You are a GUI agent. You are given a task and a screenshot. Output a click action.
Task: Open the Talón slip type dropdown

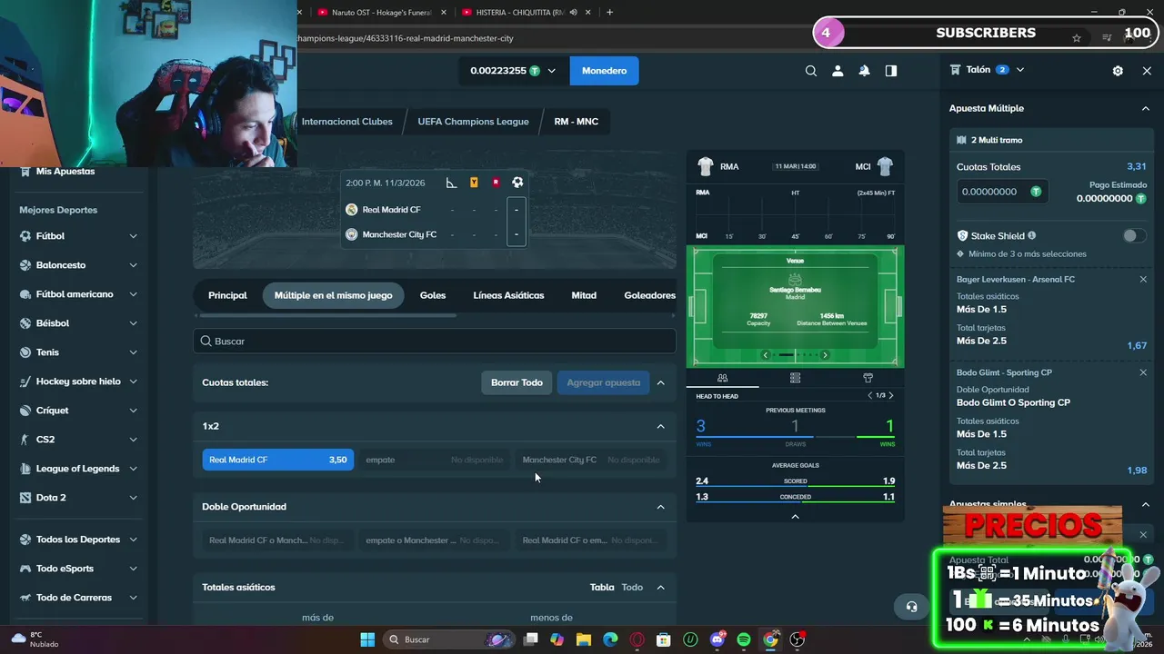tap(1019, 70)
